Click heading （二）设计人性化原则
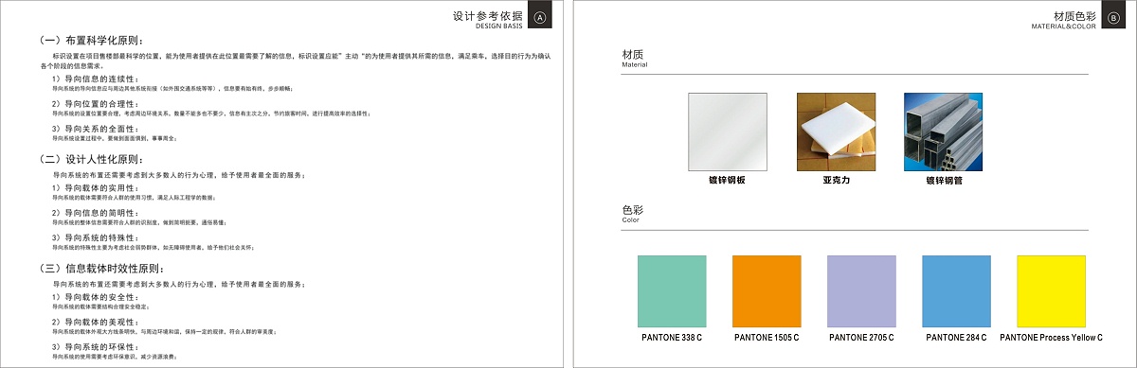The width and height of the screenshot is (1137, 368). 91,158
